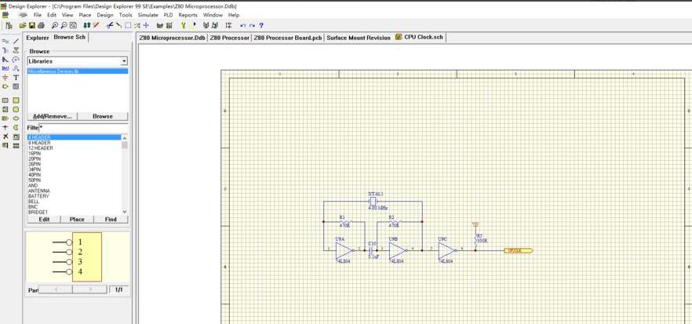Image resolution: width=692 pixels, height=324 pixels.
Task: Select the text 'T' annotation tool
Action: coord(16,78)
